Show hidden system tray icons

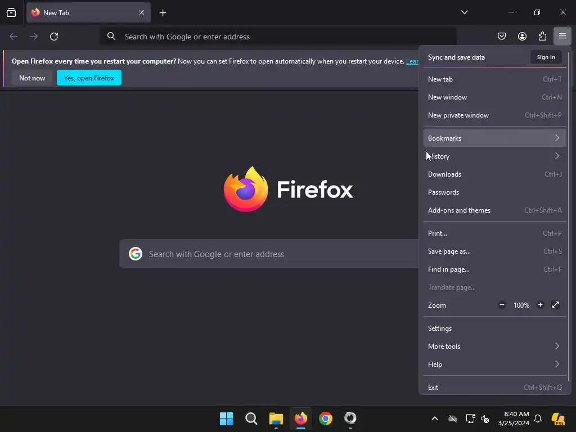tap(435, 418)
